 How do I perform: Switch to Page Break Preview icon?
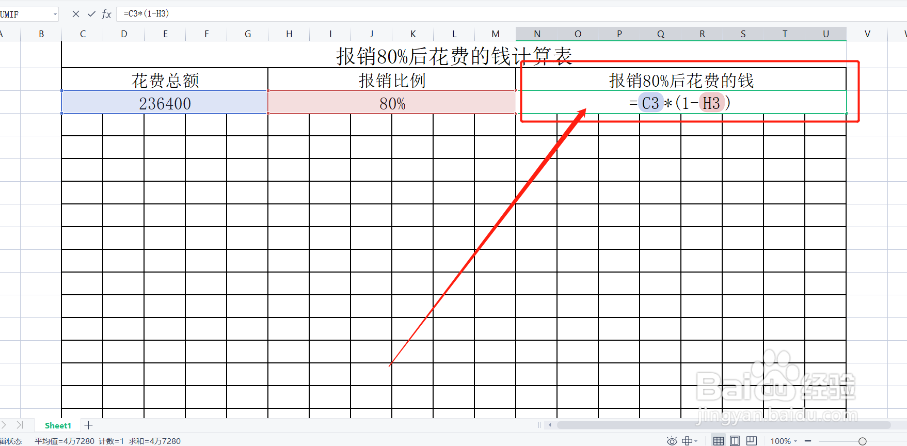pos(752,441)
